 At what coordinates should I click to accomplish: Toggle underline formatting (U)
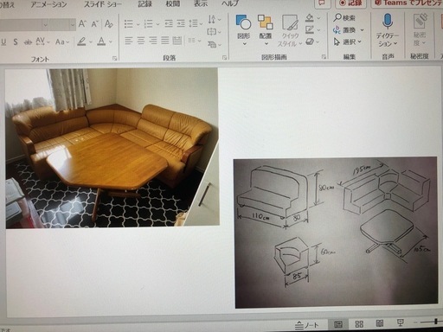[3, 42]
